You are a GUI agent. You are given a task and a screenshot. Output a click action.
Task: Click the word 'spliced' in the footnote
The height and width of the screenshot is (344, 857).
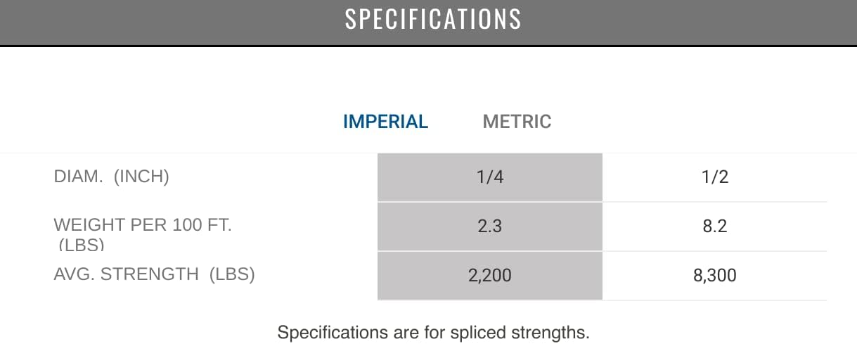click(x=482, y=332)
